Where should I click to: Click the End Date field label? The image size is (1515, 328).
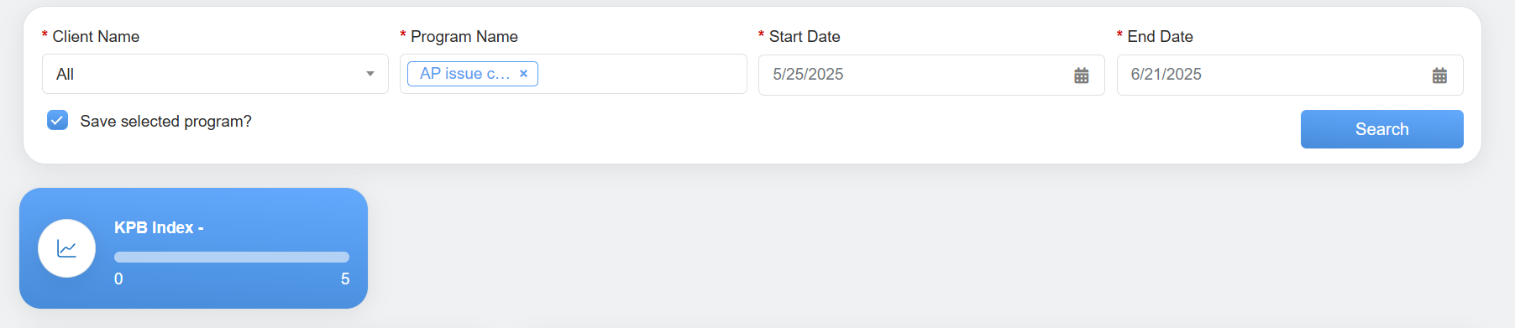1160,36
